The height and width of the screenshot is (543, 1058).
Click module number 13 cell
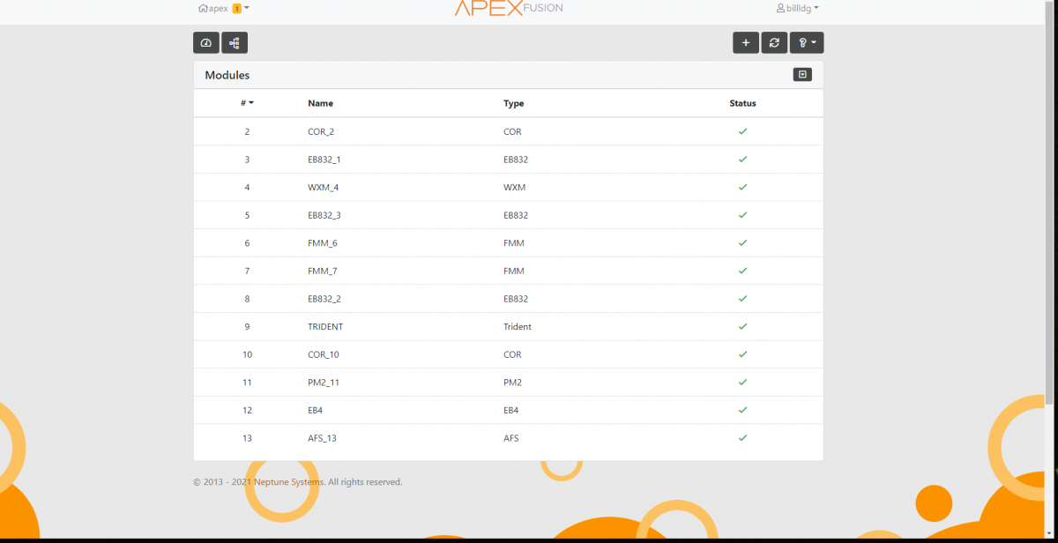tap(247, 438)
